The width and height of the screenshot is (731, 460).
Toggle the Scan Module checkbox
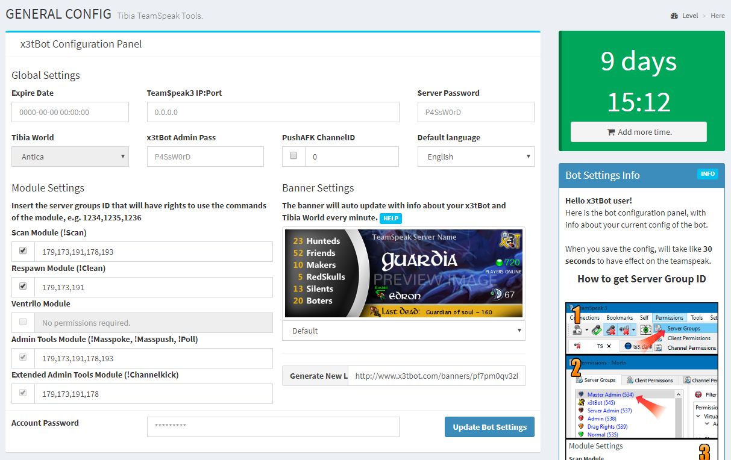pyautogui.click(x=23, y=250)
